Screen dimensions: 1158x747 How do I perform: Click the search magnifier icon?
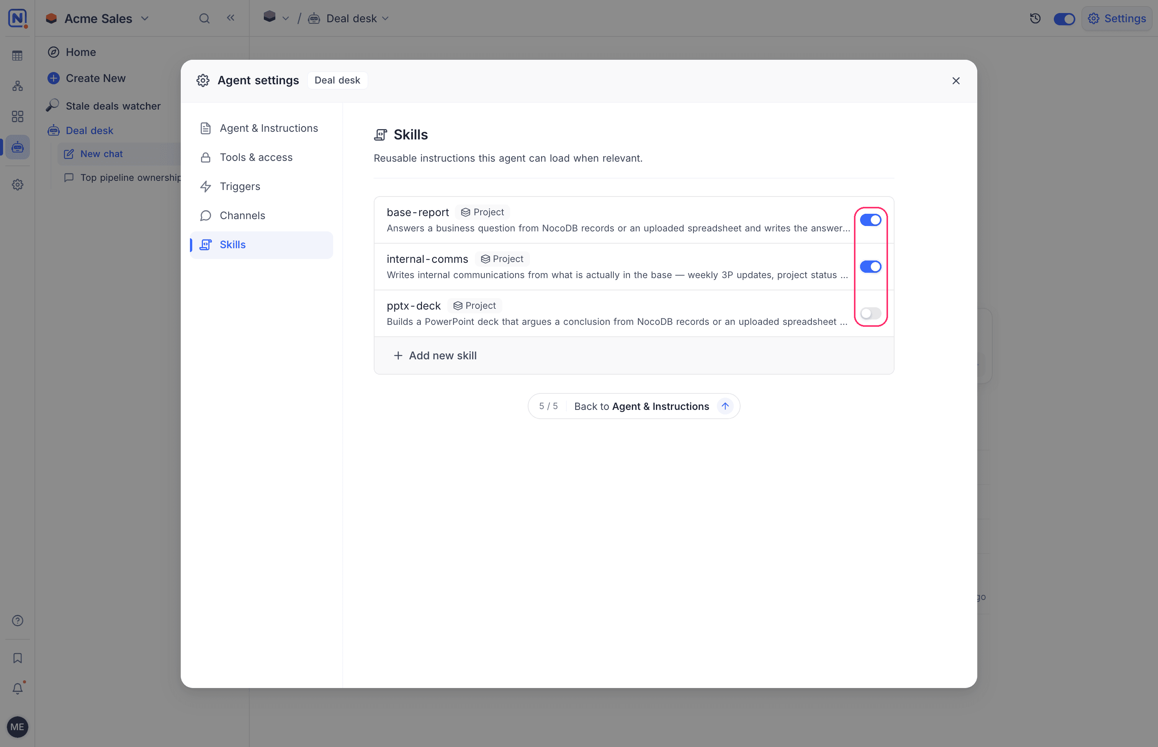coord(204,18)
